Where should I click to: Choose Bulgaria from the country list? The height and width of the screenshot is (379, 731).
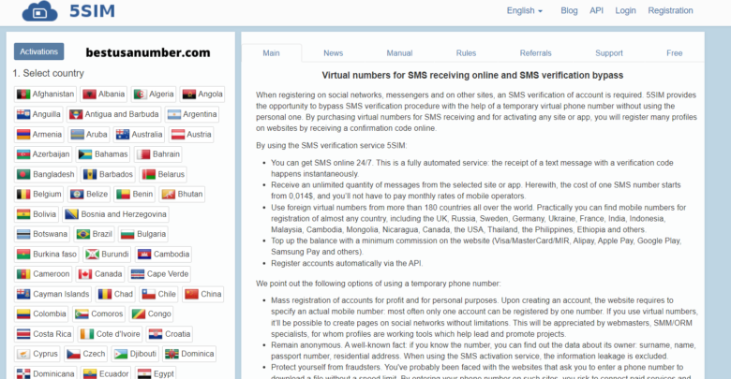click(142, 234)
